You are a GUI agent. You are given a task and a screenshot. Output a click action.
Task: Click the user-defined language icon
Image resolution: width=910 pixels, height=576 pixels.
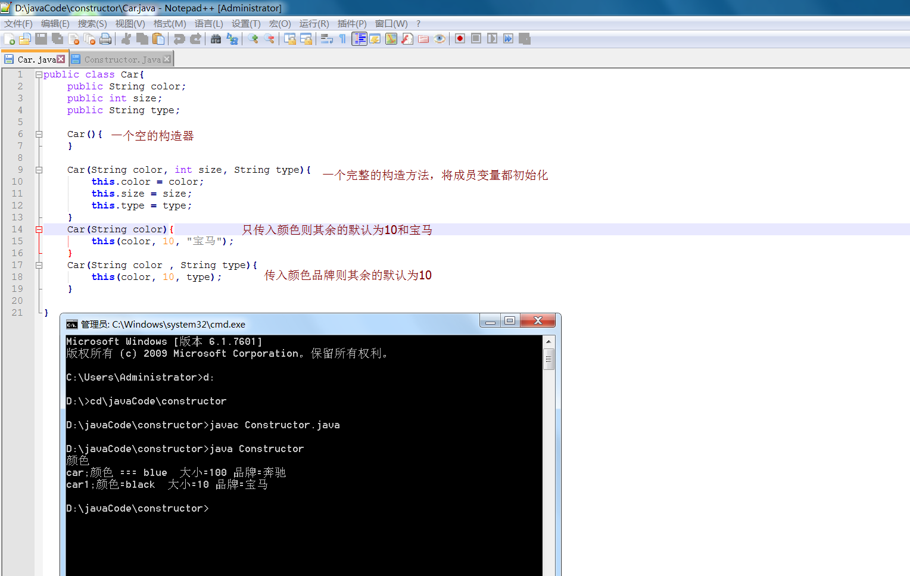pyautogui.click(x=375, y=39)
